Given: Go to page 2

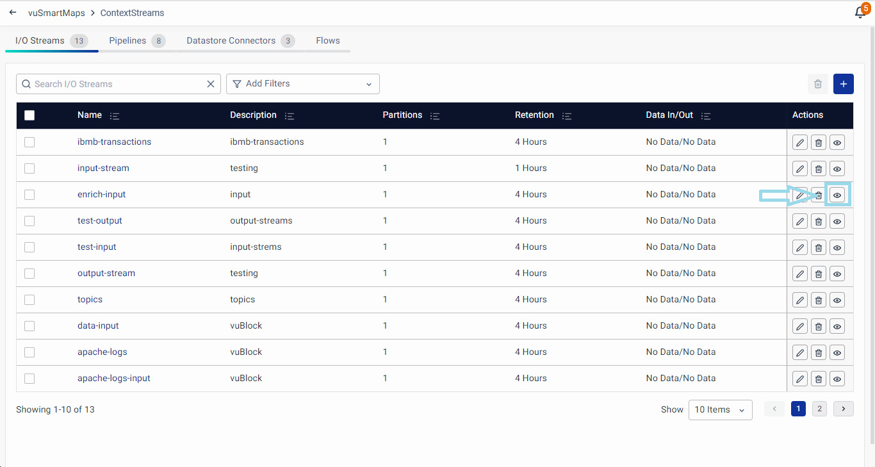Looking at the screenshot, I should click(x=819, y=409).
